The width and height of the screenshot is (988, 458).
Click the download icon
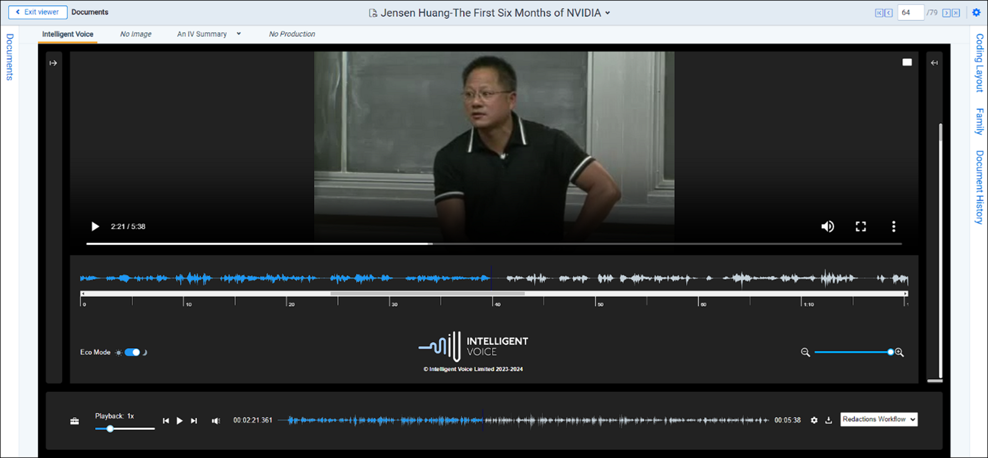[828, 420]
